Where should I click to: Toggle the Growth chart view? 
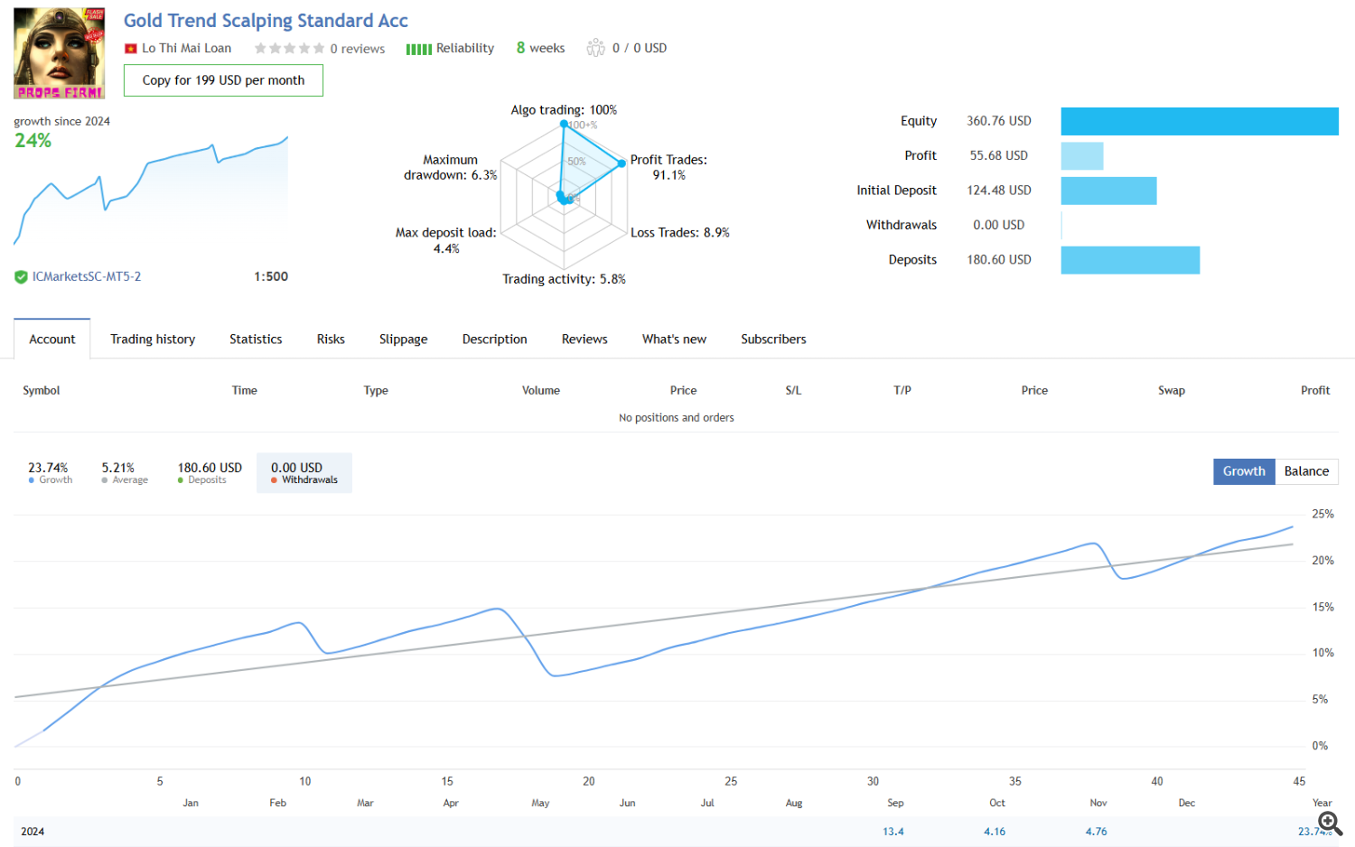tap(1243, 471)
